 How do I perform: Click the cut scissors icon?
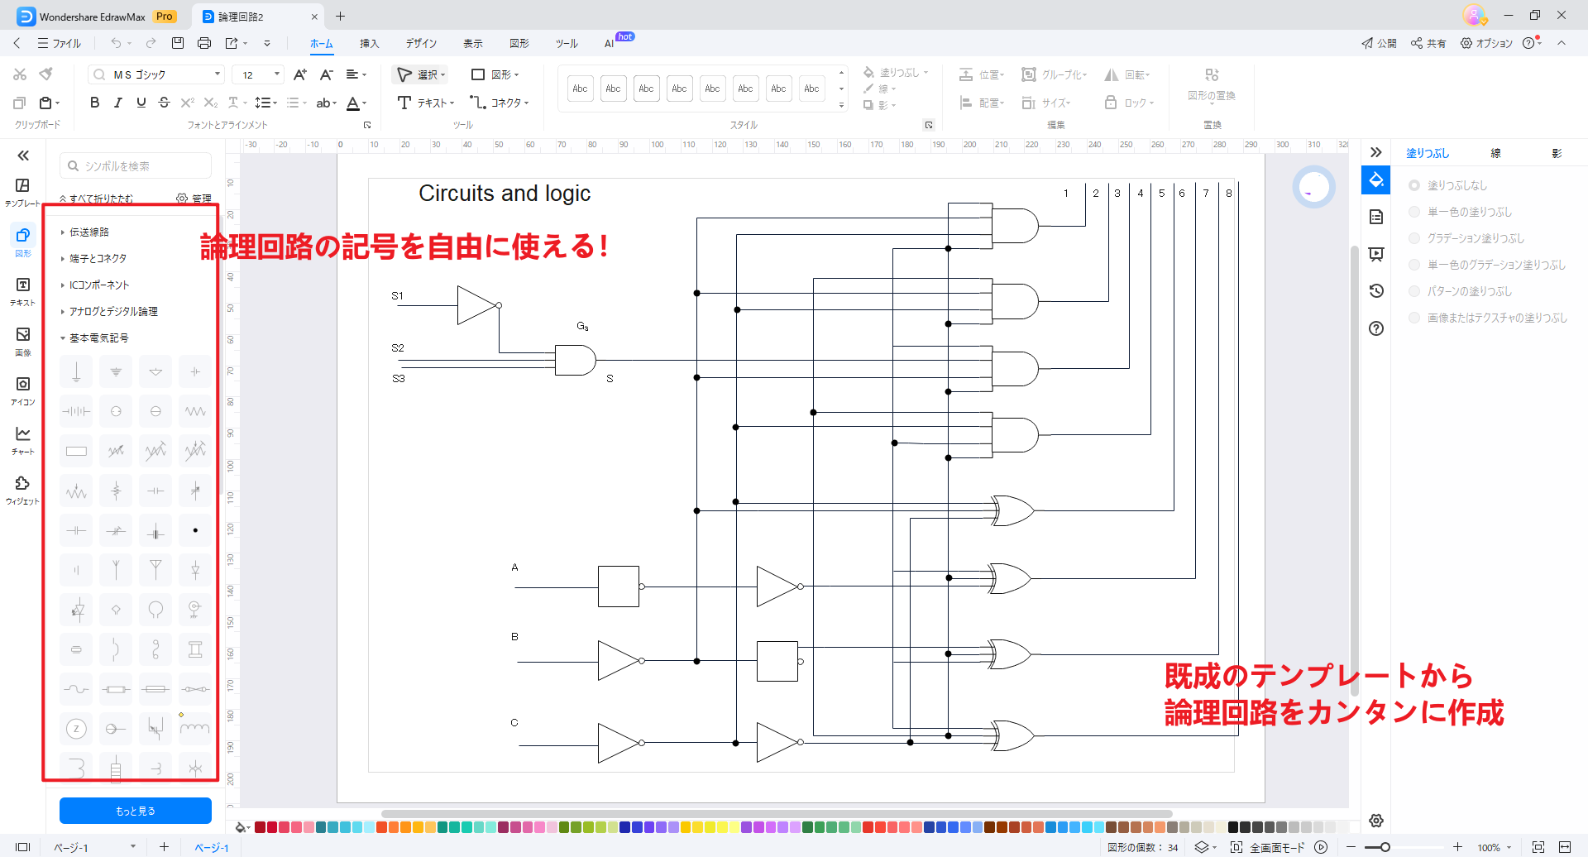(x=20, y=74)
